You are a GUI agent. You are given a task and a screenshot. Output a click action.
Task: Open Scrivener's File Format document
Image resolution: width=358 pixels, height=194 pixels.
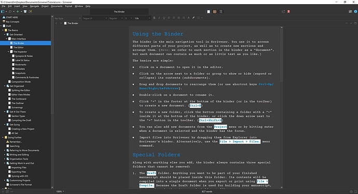pyautogui.click(x=21, y=185)
